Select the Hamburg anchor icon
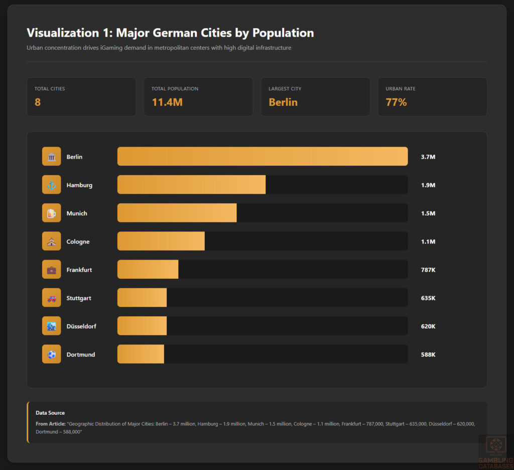The width and height of the screenshot is (514, 470). point(51,184)
